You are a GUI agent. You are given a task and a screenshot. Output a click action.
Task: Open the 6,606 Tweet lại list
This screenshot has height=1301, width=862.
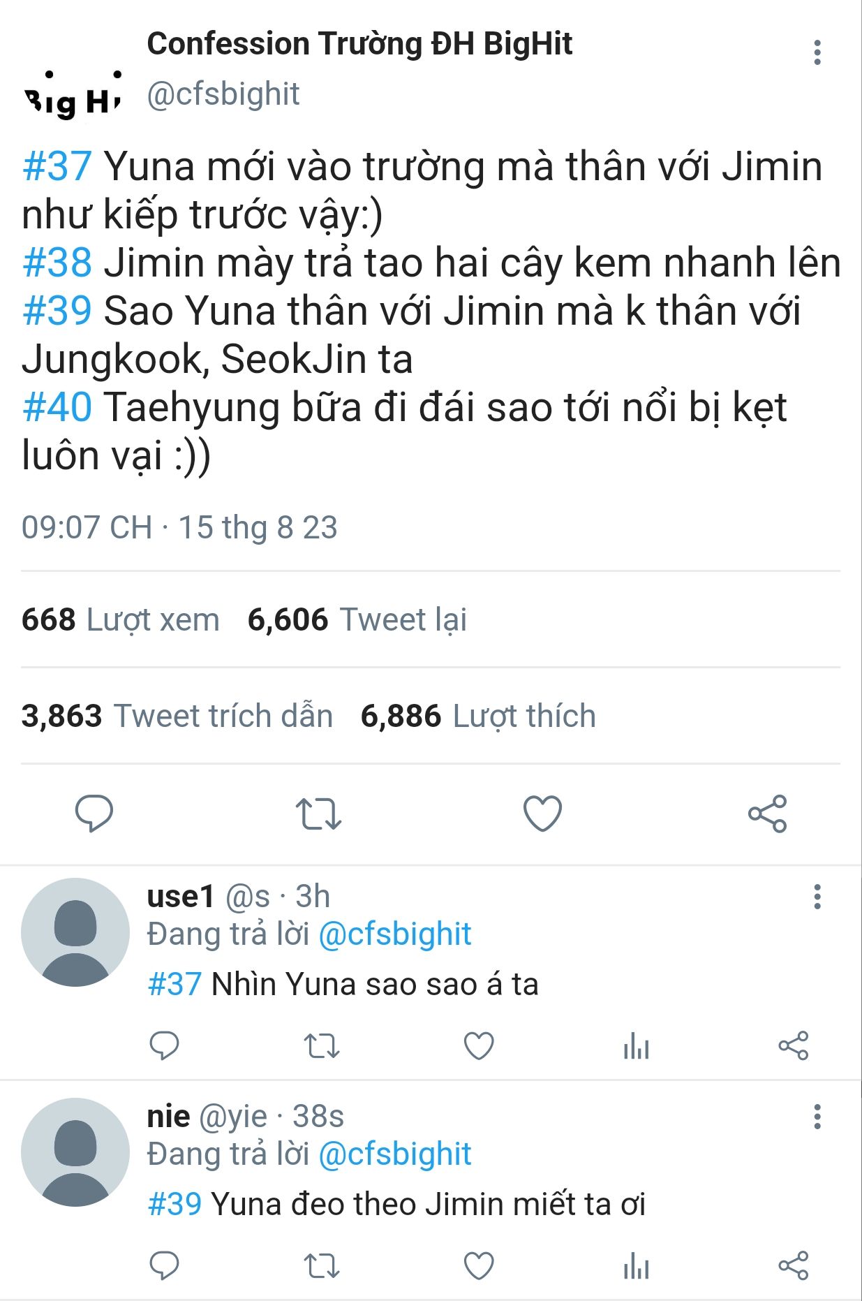(x=357, y=619)
